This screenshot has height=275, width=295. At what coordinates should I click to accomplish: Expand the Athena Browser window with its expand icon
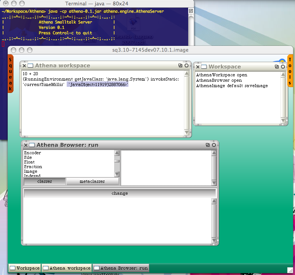[x=207, y=145]
